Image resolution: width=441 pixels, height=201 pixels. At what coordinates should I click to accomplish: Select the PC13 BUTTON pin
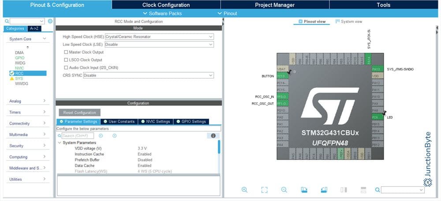click(x=282, y=76)
